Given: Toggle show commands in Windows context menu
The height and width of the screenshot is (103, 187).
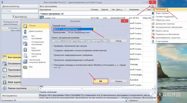Looking at the screenshot, I should [52, 65].
